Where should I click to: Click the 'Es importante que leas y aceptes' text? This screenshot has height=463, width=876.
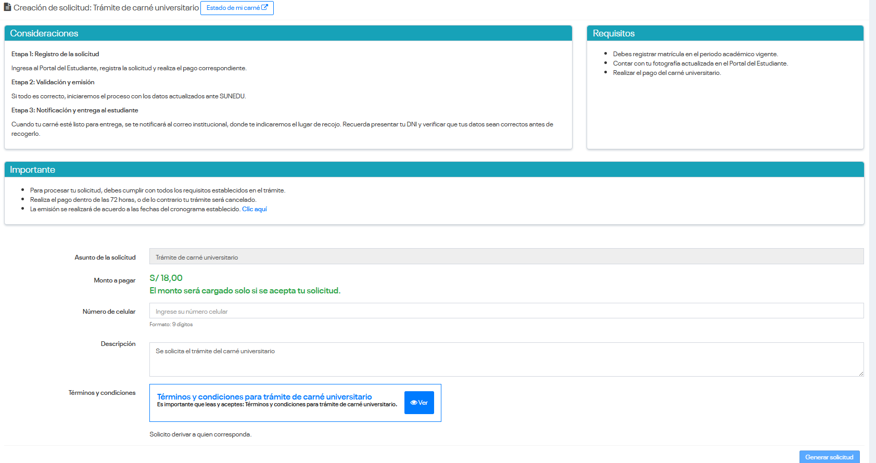pos(277,404)
